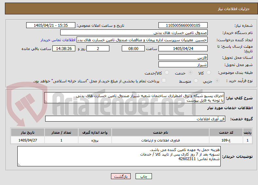Click the buyer notes text area
The image size is (258, 185).
pos(119,156)
